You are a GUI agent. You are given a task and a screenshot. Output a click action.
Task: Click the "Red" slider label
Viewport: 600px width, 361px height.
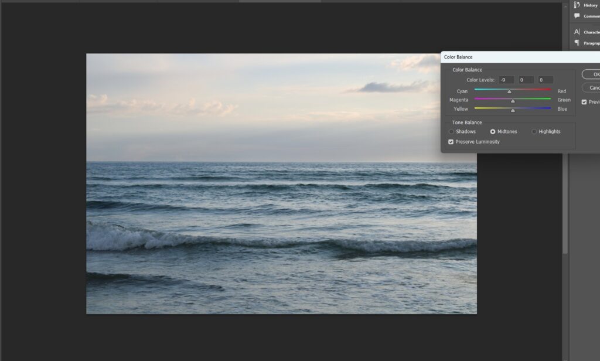coord(562,91)
